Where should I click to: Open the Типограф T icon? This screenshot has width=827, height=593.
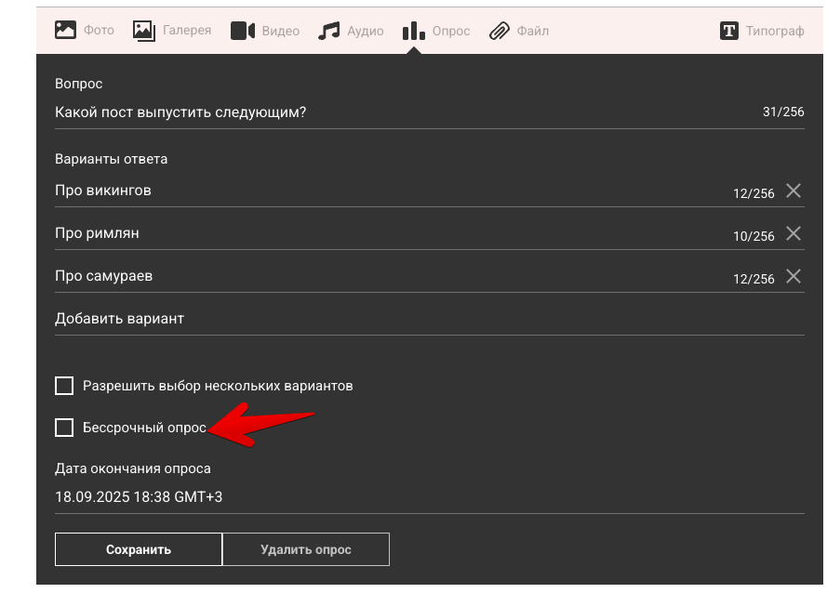click(729, 31)
